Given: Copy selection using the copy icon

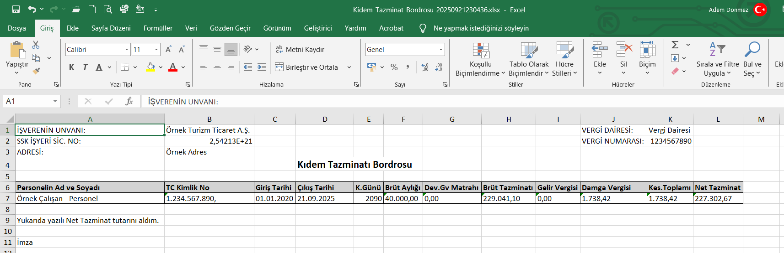Looking at the screenshot, I should coord(36,58).
